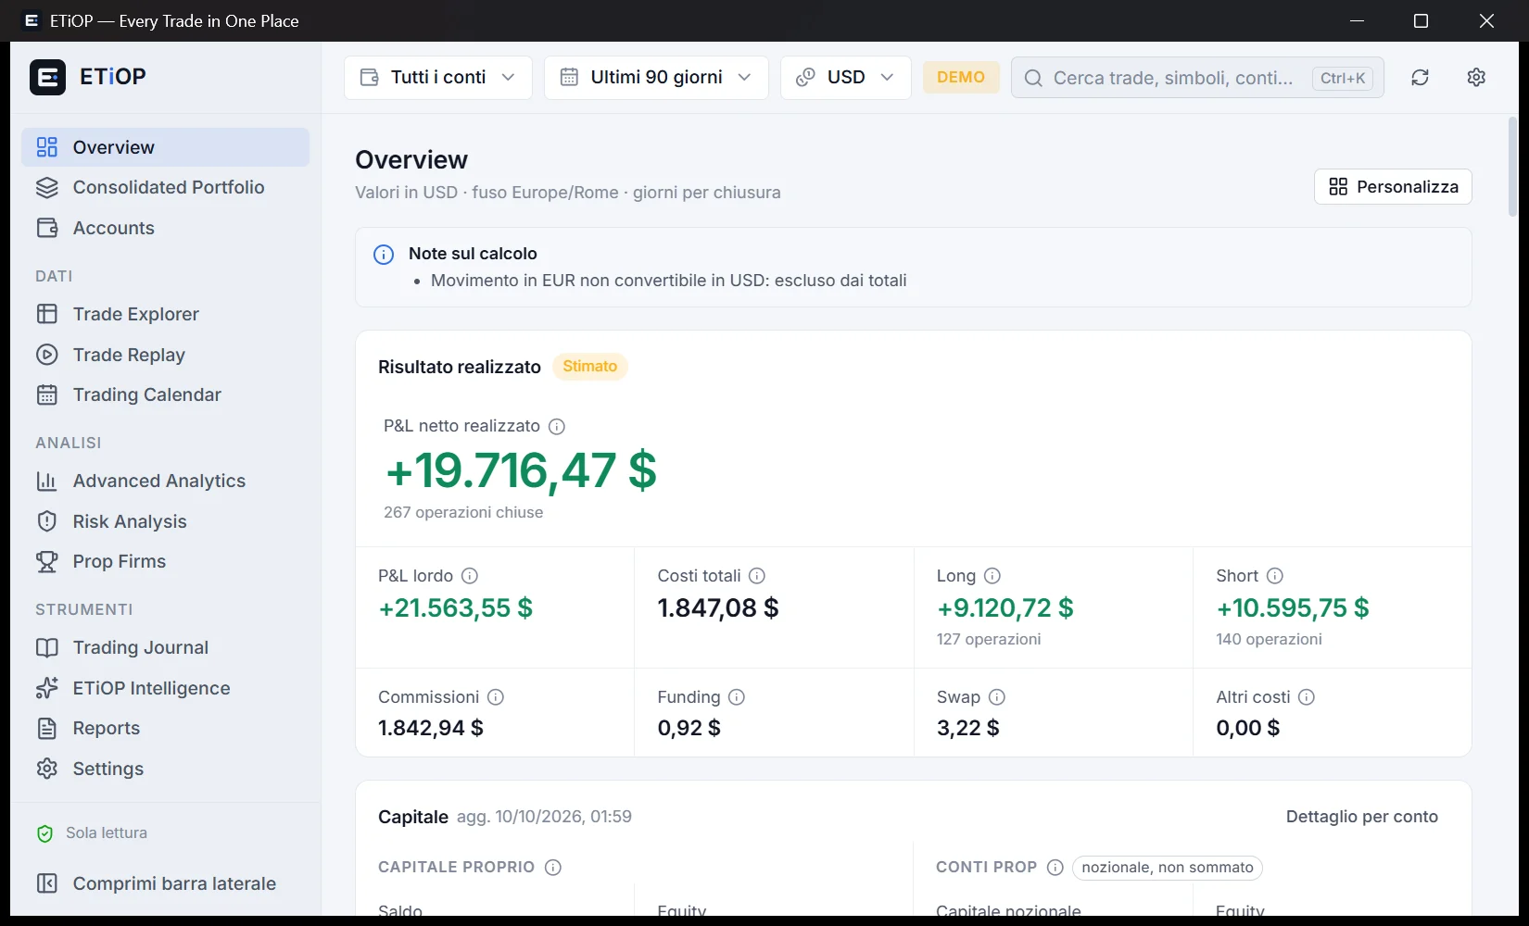The height and width of the screenshot is (926, 1529).
Task: Click the nozionale, non sommato tag
Action: [x=1168, y=868]
